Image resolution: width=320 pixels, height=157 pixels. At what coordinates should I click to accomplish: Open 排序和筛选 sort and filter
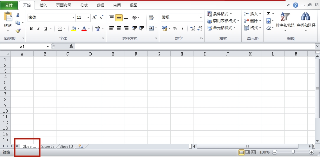point(285,22)
